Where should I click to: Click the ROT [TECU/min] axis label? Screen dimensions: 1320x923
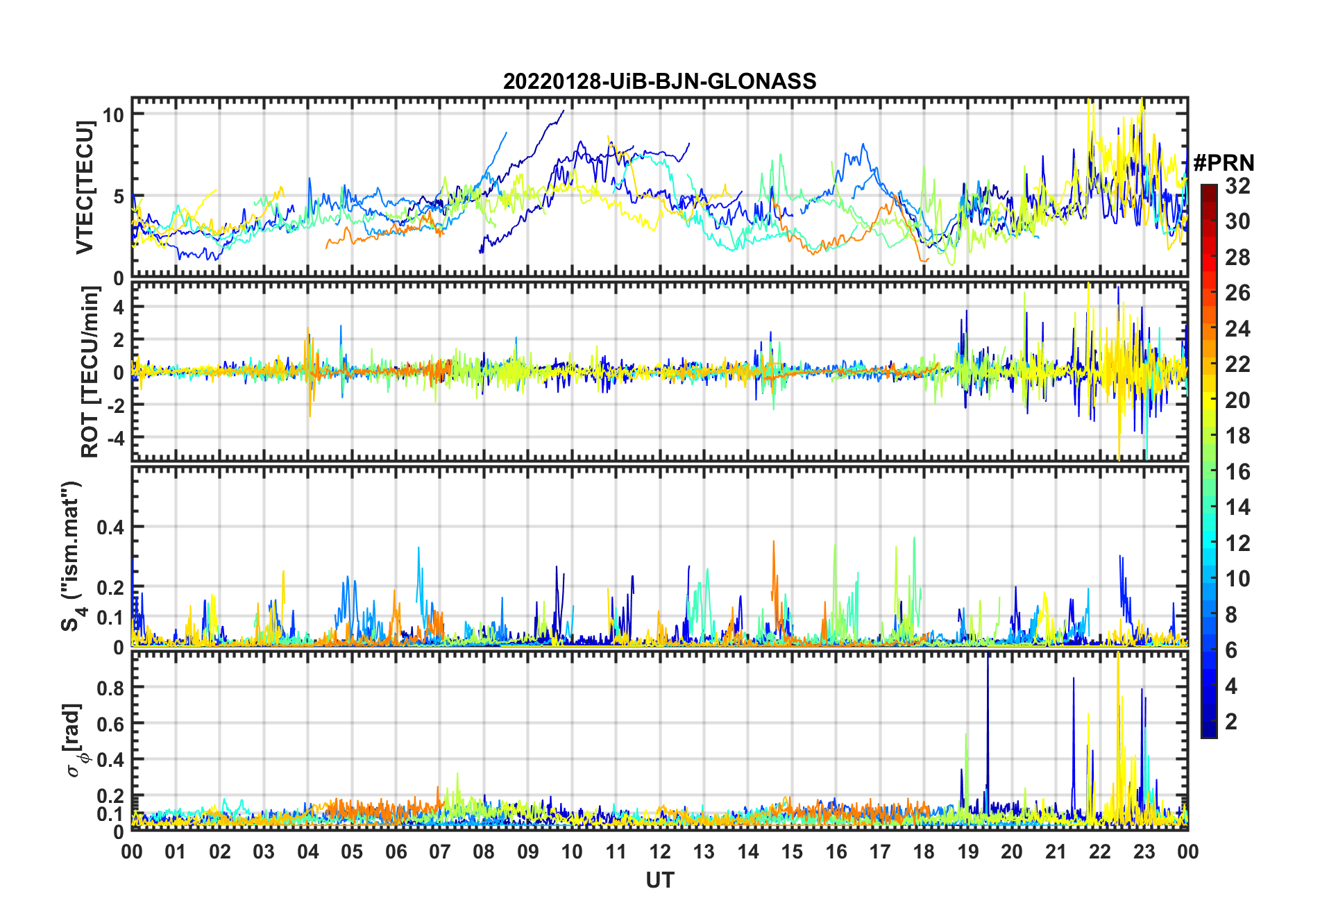[90, 372]
